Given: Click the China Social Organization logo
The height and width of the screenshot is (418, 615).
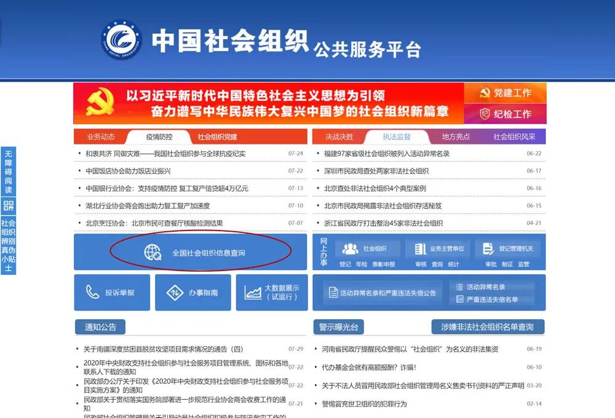Looking at the screenshot, I should tap(122, 40).
